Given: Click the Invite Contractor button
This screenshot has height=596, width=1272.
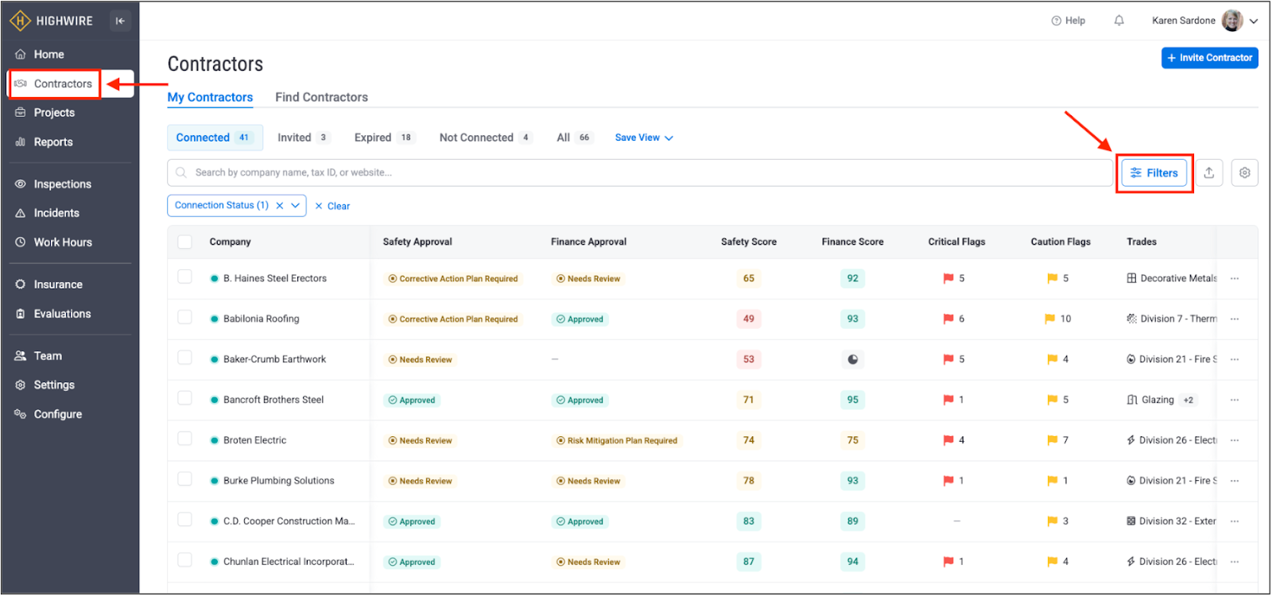Looking at the screenshot, I should (x=1209, y=58).
